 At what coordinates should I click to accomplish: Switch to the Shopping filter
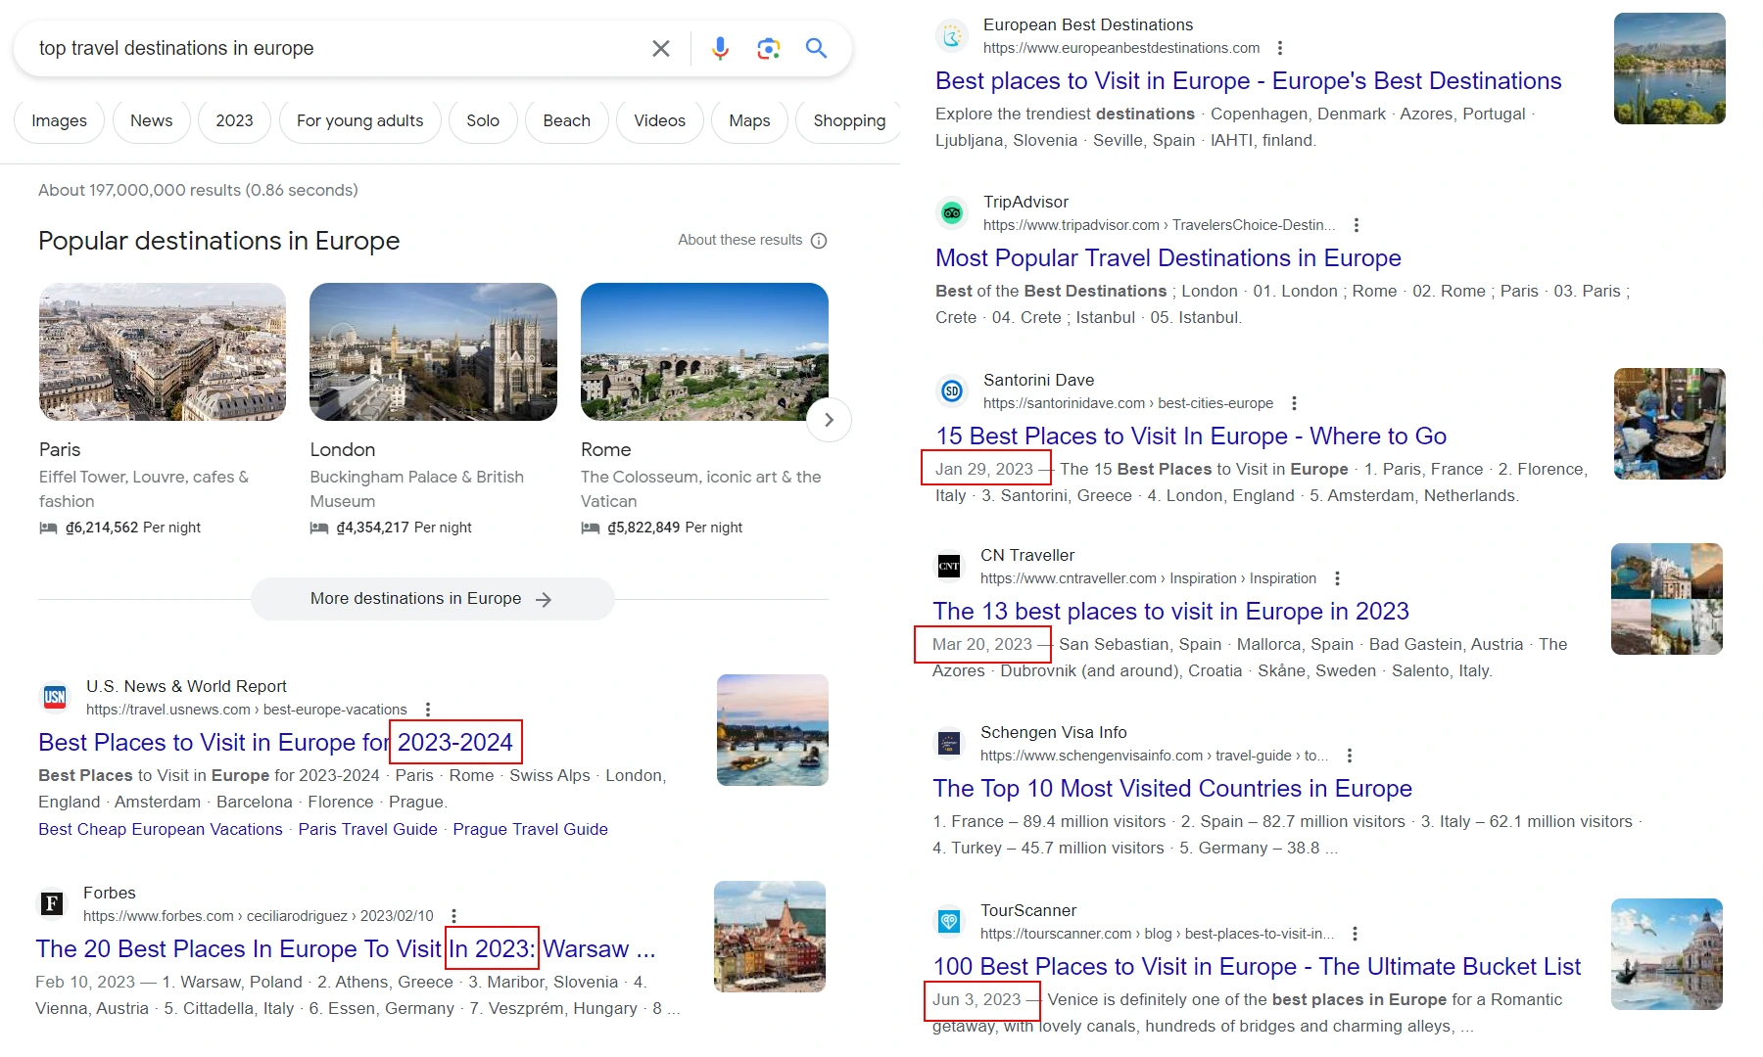(848, 120)
